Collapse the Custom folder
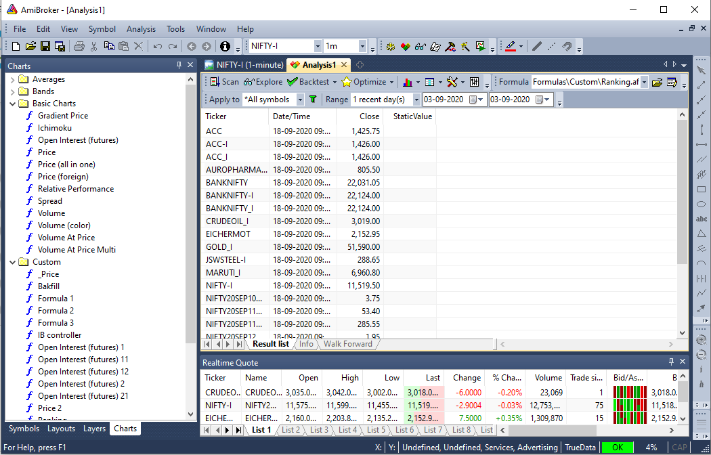 [x=12, y=262]
